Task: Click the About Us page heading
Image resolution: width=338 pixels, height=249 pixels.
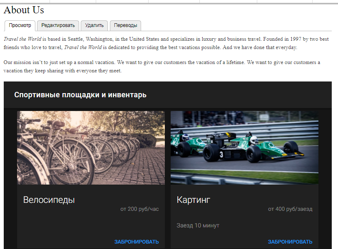Action: click(x=24, y=10)
